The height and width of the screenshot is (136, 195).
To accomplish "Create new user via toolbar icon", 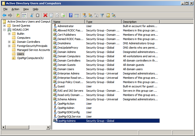I will [85, 15].
